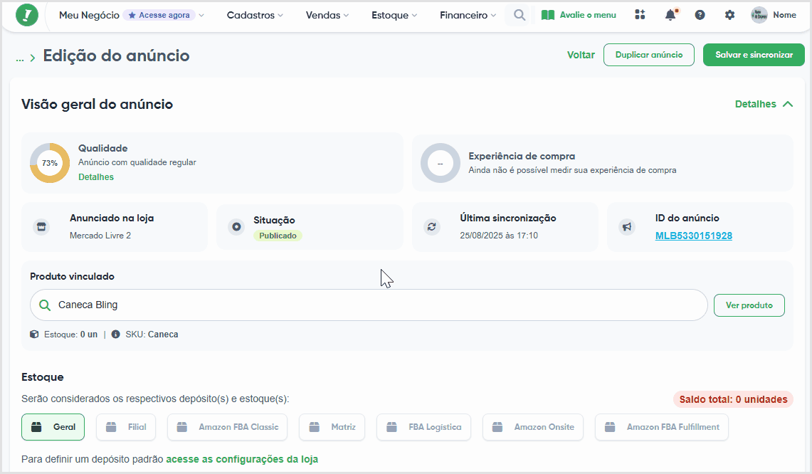The image size is (812, 474).
Task: Click the megaphone icon beside ID do anúncio
Action: pos(626,227)
